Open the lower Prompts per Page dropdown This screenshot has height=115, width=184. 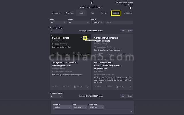click(x=56, y=96)
